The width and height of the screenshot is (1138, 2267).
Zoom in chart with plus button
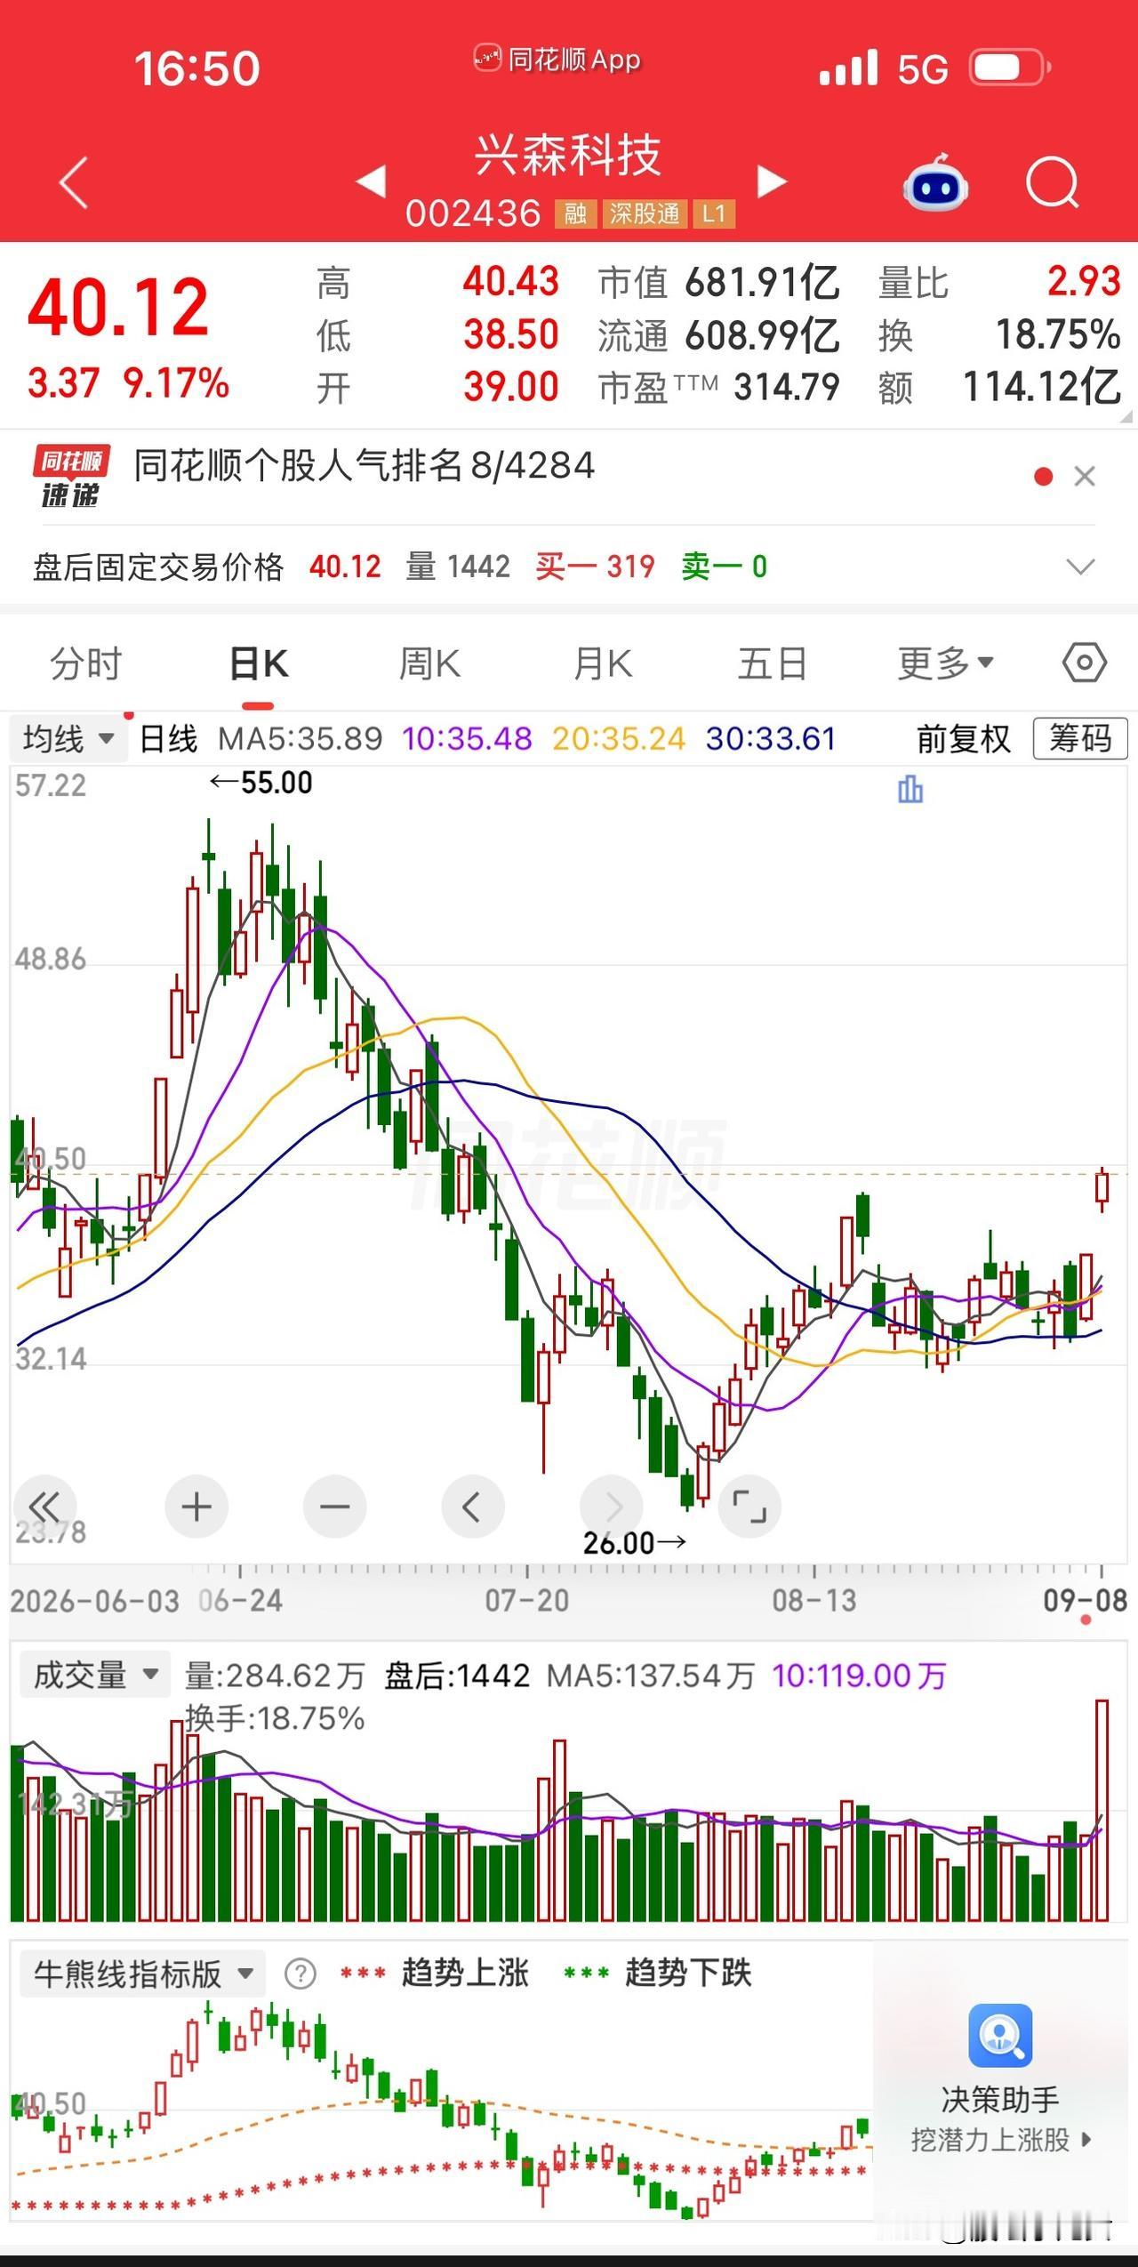point(196,1507)
